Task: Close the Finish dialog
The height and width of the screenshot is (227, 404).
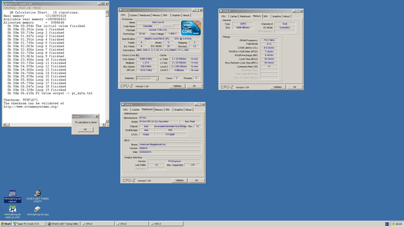Action: click(x=96, y=116)
